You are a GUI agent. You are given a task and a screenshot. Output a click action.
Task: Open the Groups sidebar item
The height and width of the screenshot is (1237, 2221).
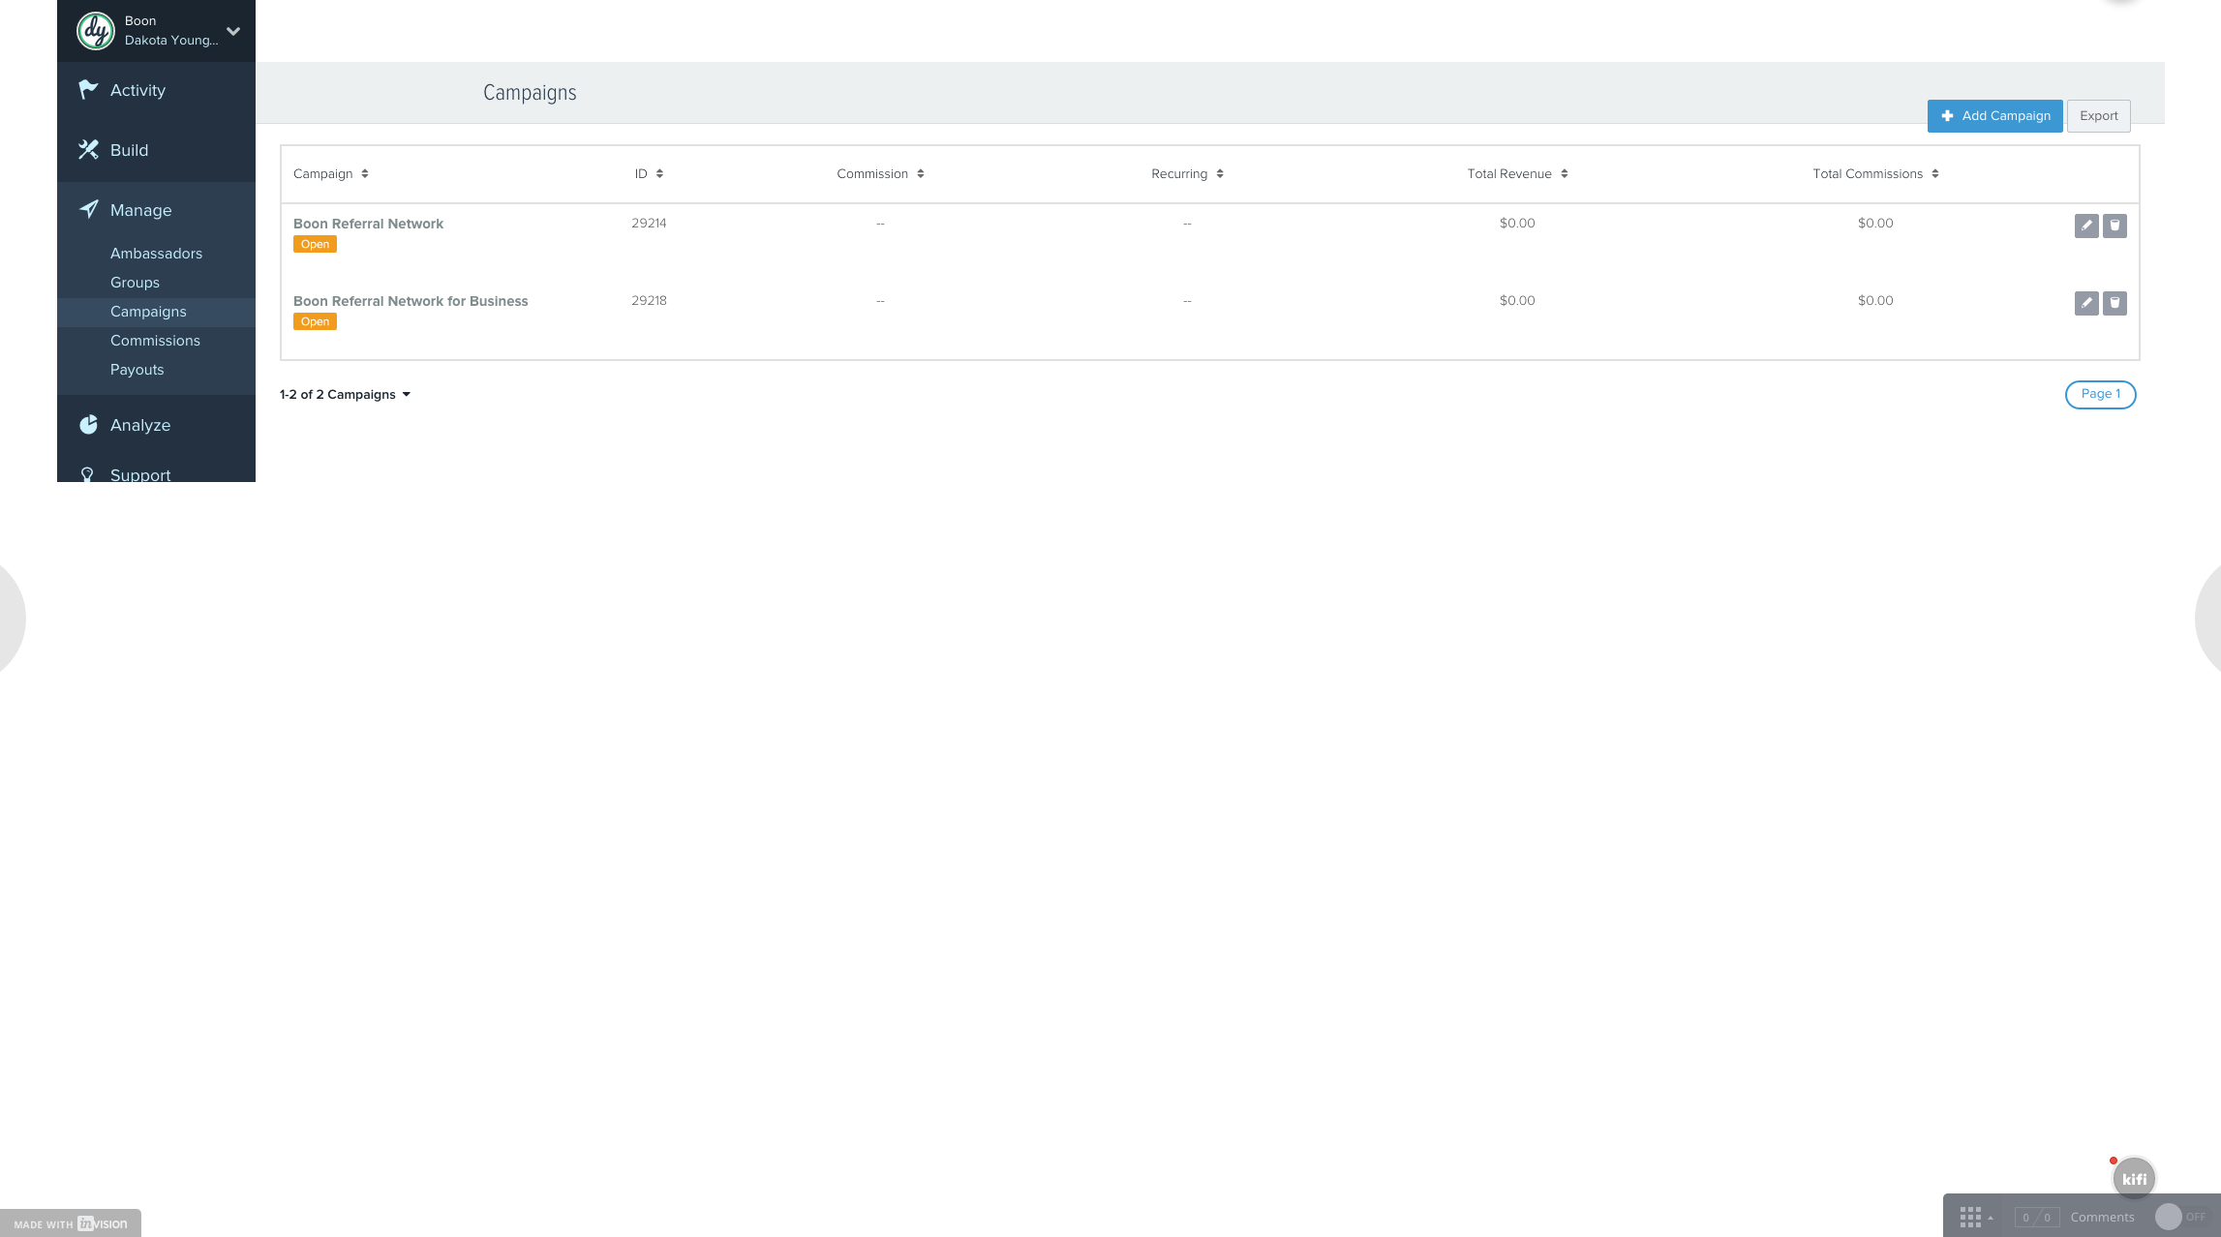(x=135, y=283)
